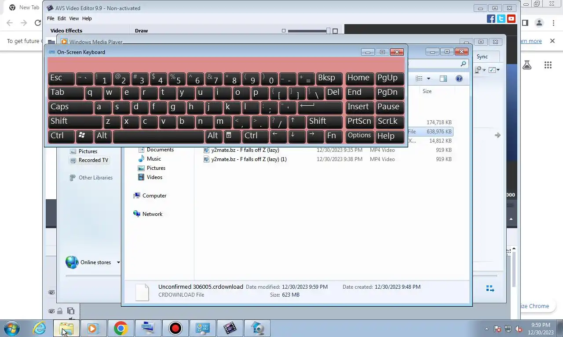Show hidden icons arrow in system tray

[486, 329]
